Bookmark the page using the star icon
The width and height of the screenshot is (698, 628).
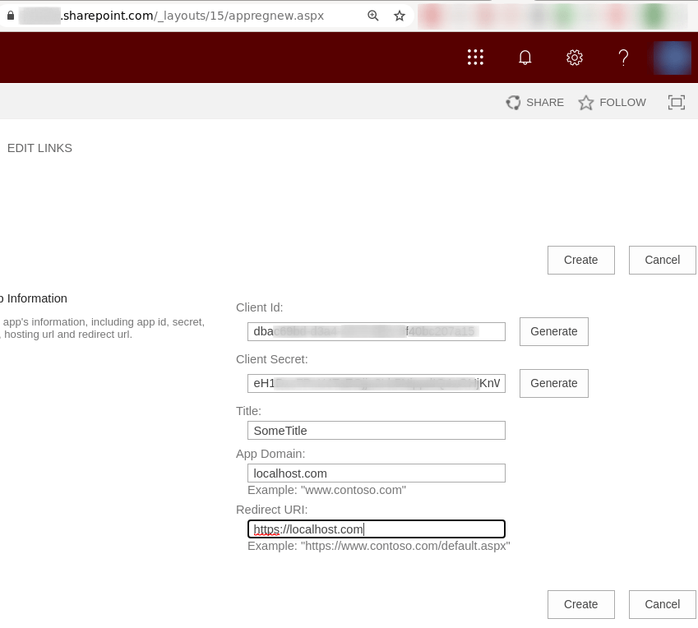(400, 15)
